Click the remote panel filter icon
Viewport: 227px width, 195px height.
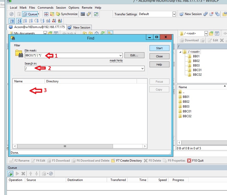point(217,33)
